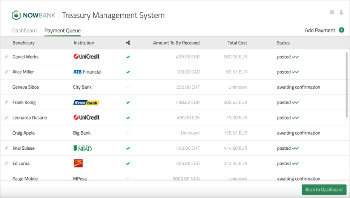Click blue checkmark in Ed Loma row
The image size is (350, 198).
click(128, 164)
